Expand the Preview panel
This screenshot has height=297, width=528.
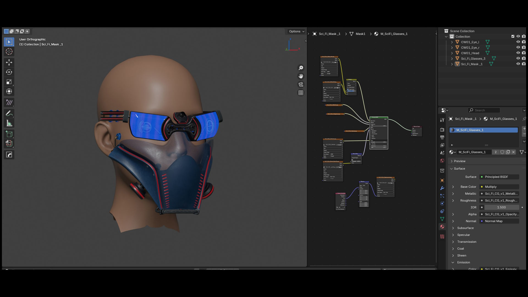pyautogui.click(x=452, y=161)
